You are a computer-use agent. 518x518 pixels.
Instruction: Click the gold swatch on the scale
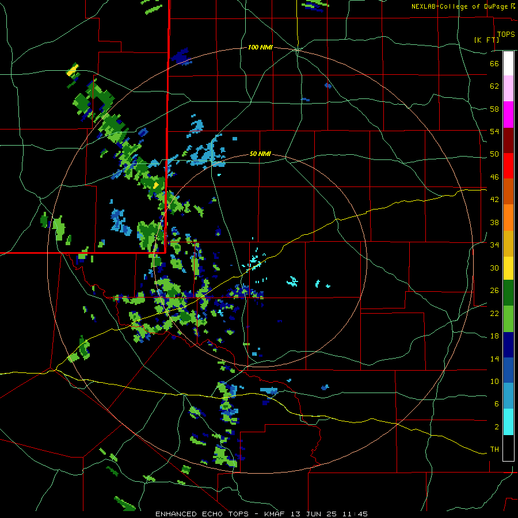point(508,243)
